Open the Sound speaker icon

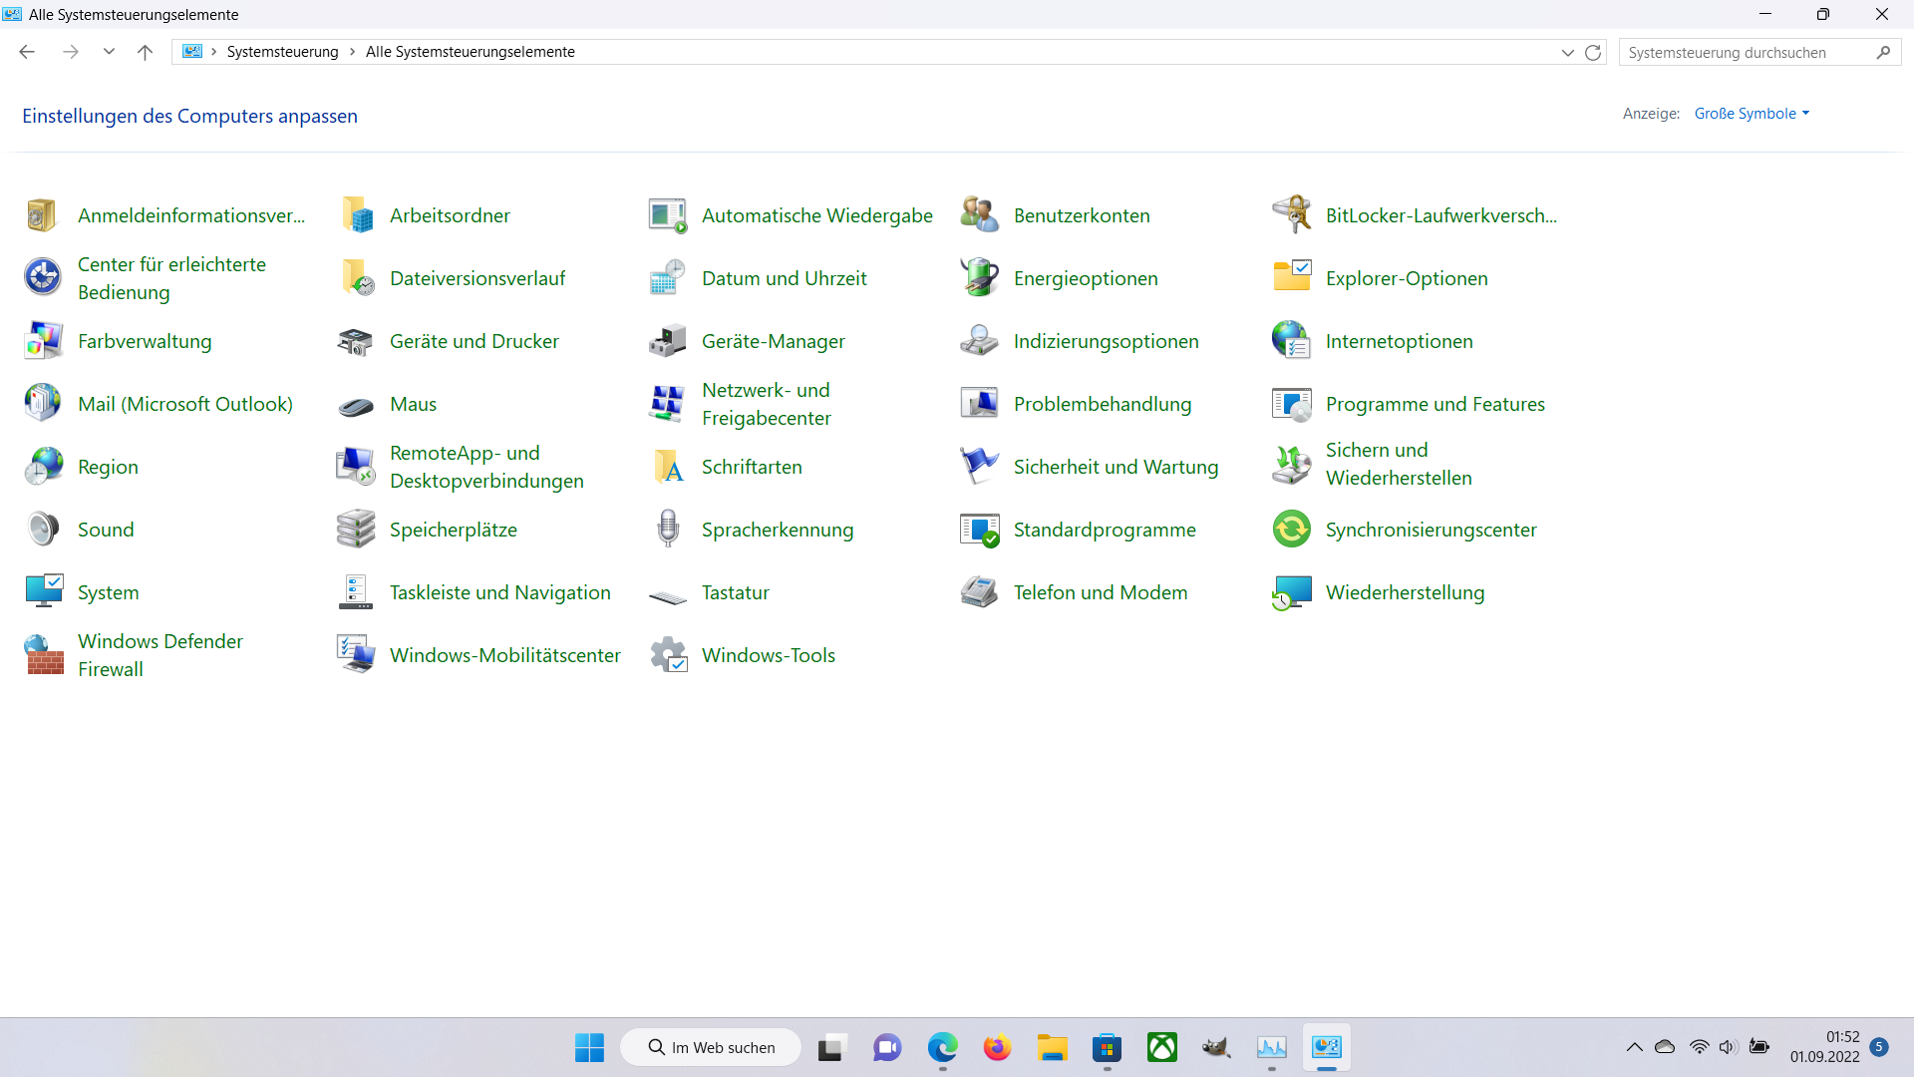[44, 530]
